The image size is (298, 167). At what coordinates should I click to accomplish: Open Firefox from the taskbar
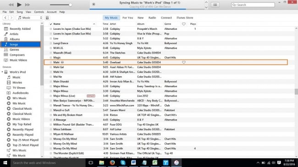point(112,162)
